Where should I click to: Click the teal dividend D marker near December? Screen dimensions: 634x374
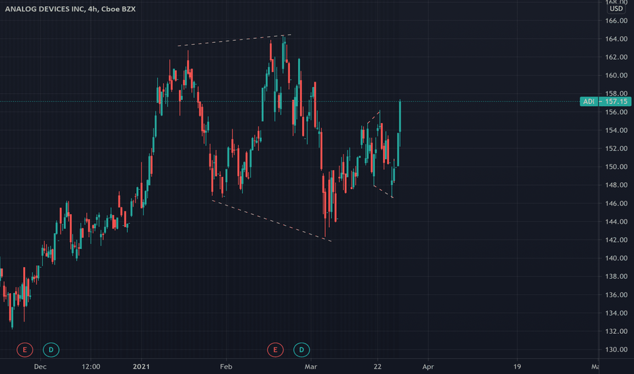coord(51,350)
